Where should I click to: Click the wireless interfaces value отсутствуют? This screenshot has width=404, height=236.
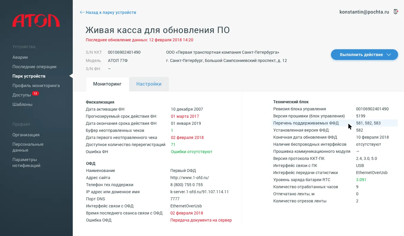point(369,144)
